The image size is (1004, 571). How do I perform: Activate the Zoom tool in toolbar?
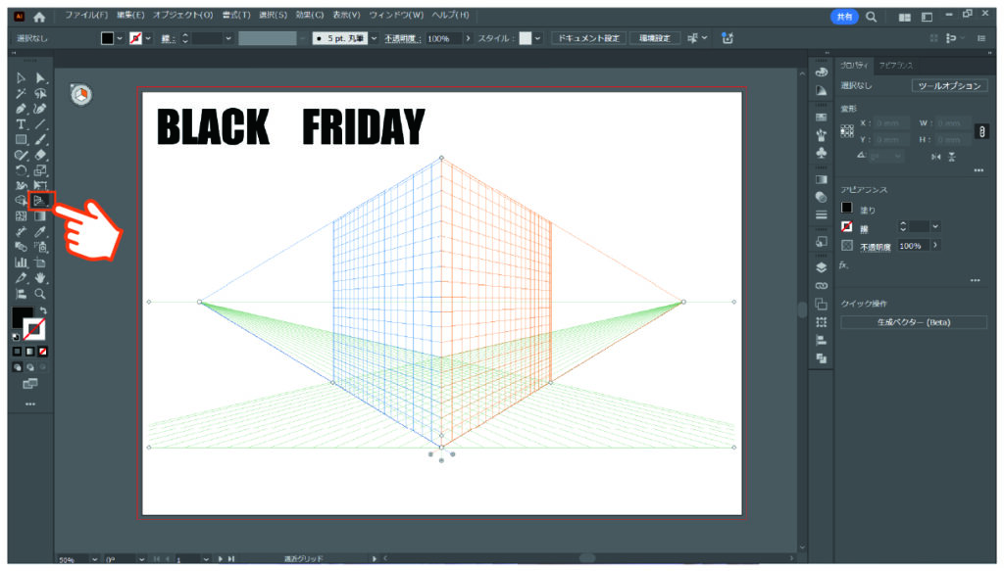click(40, 293)
